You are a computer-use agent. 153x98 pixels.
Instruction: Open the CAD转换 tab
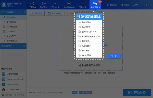[x=82, y=5]
